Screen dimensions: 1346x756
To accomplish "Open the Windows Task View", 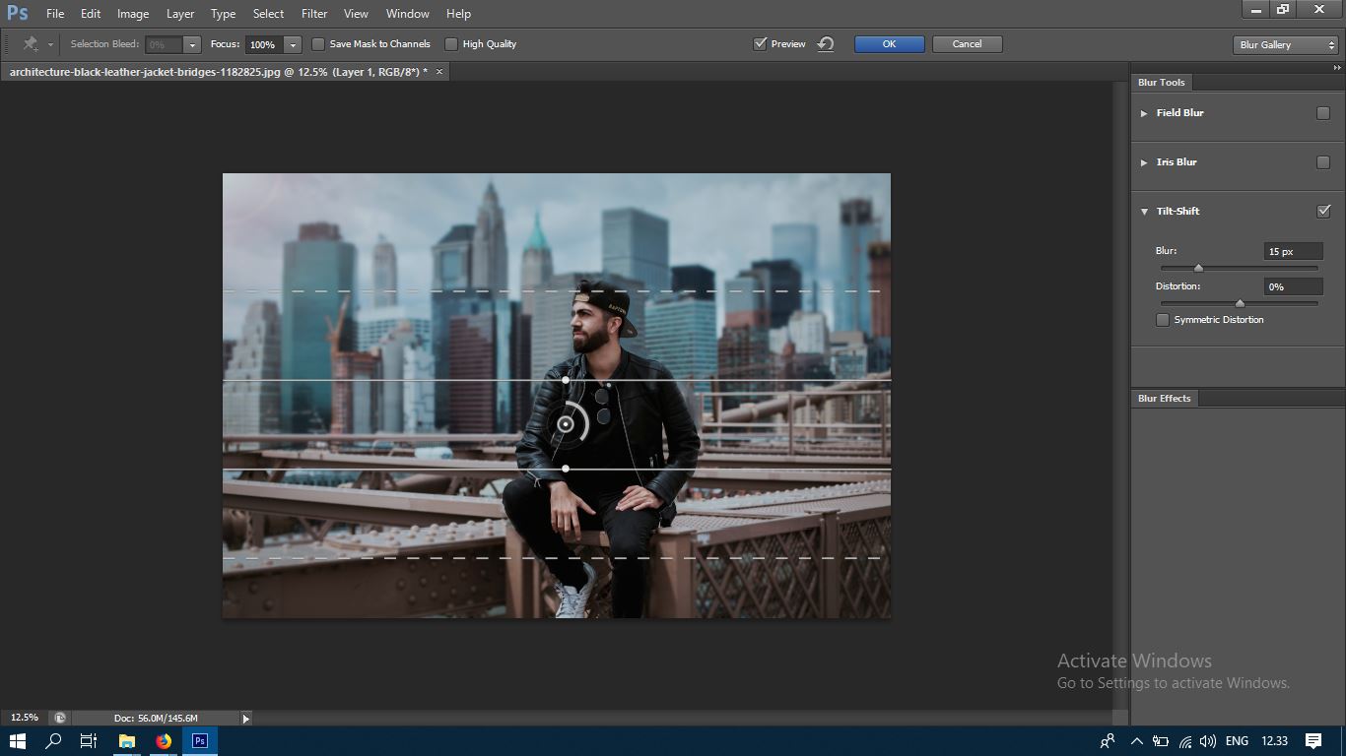I will click(x=88, y=741).
